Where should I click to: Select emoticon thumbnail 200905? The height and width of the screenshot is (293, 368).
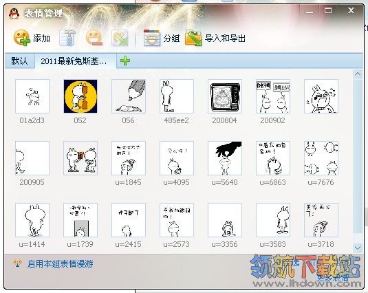[x=32, y=158]
